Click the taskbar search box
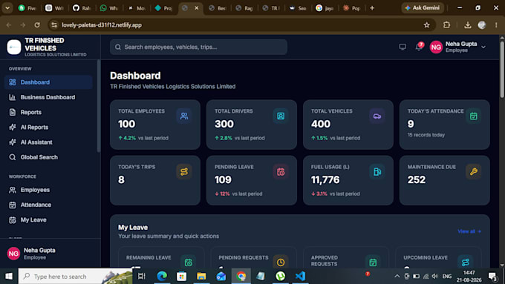The image size is (505, 284). tap(75, 277)
